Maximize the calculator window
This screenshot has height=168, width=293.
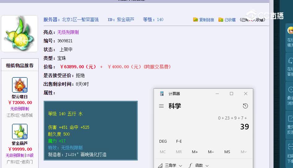(x=231, y=94)
